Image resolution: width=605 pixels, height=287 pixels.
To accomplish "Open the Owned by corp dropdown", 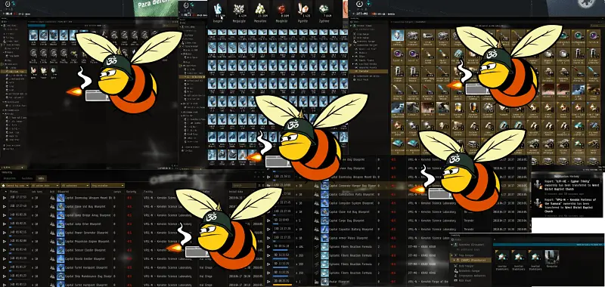I will coord(15,186).
